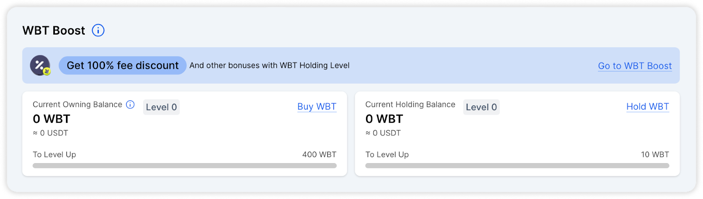Click the 0 WBT owning balance amount

(51, 119)
